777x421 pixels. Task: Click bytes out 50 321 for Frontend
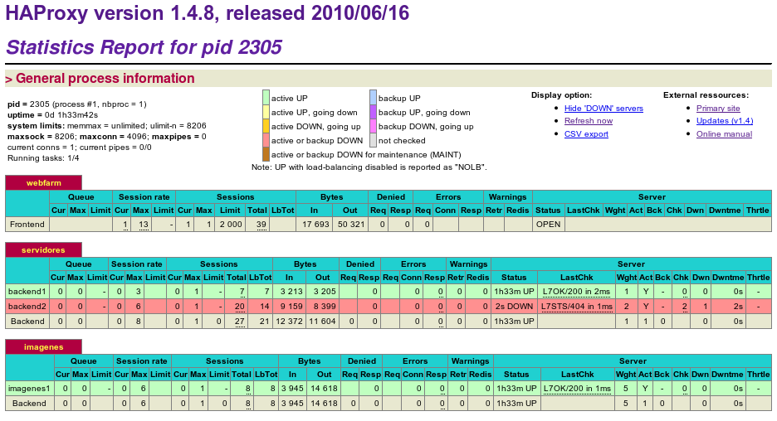point(351,224)
